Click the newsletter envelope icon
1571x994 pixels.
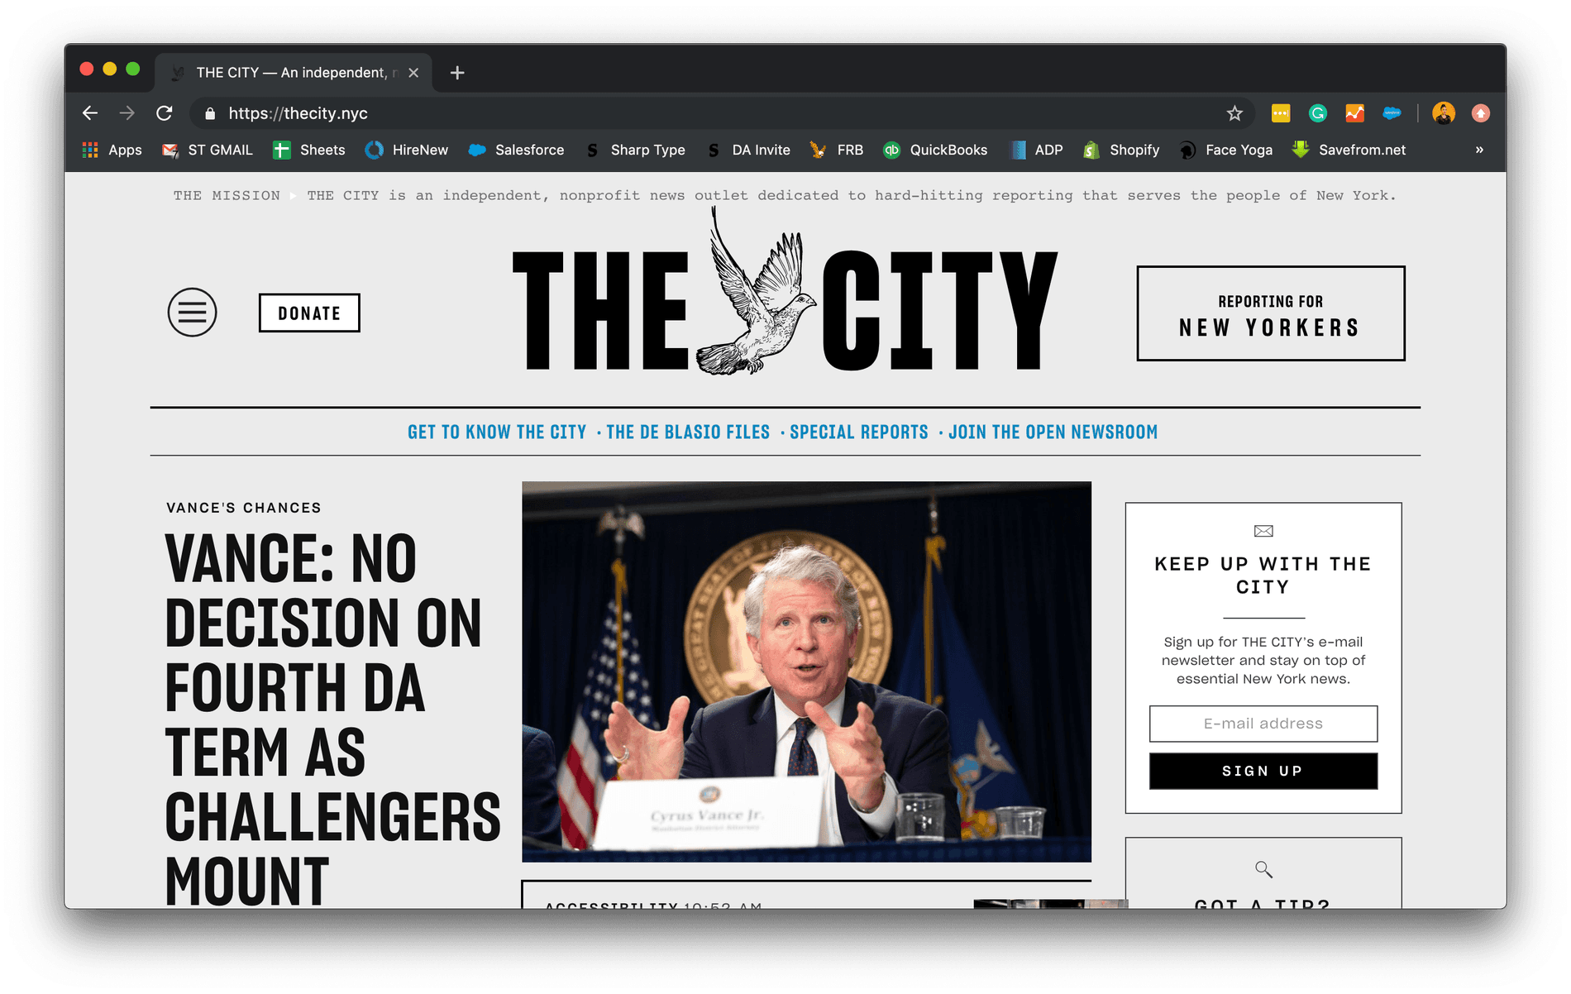point(1263,531)
